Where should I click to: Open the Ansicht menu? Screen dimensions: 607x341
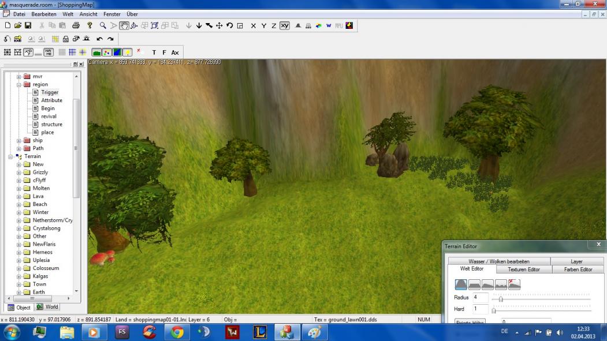88,14
